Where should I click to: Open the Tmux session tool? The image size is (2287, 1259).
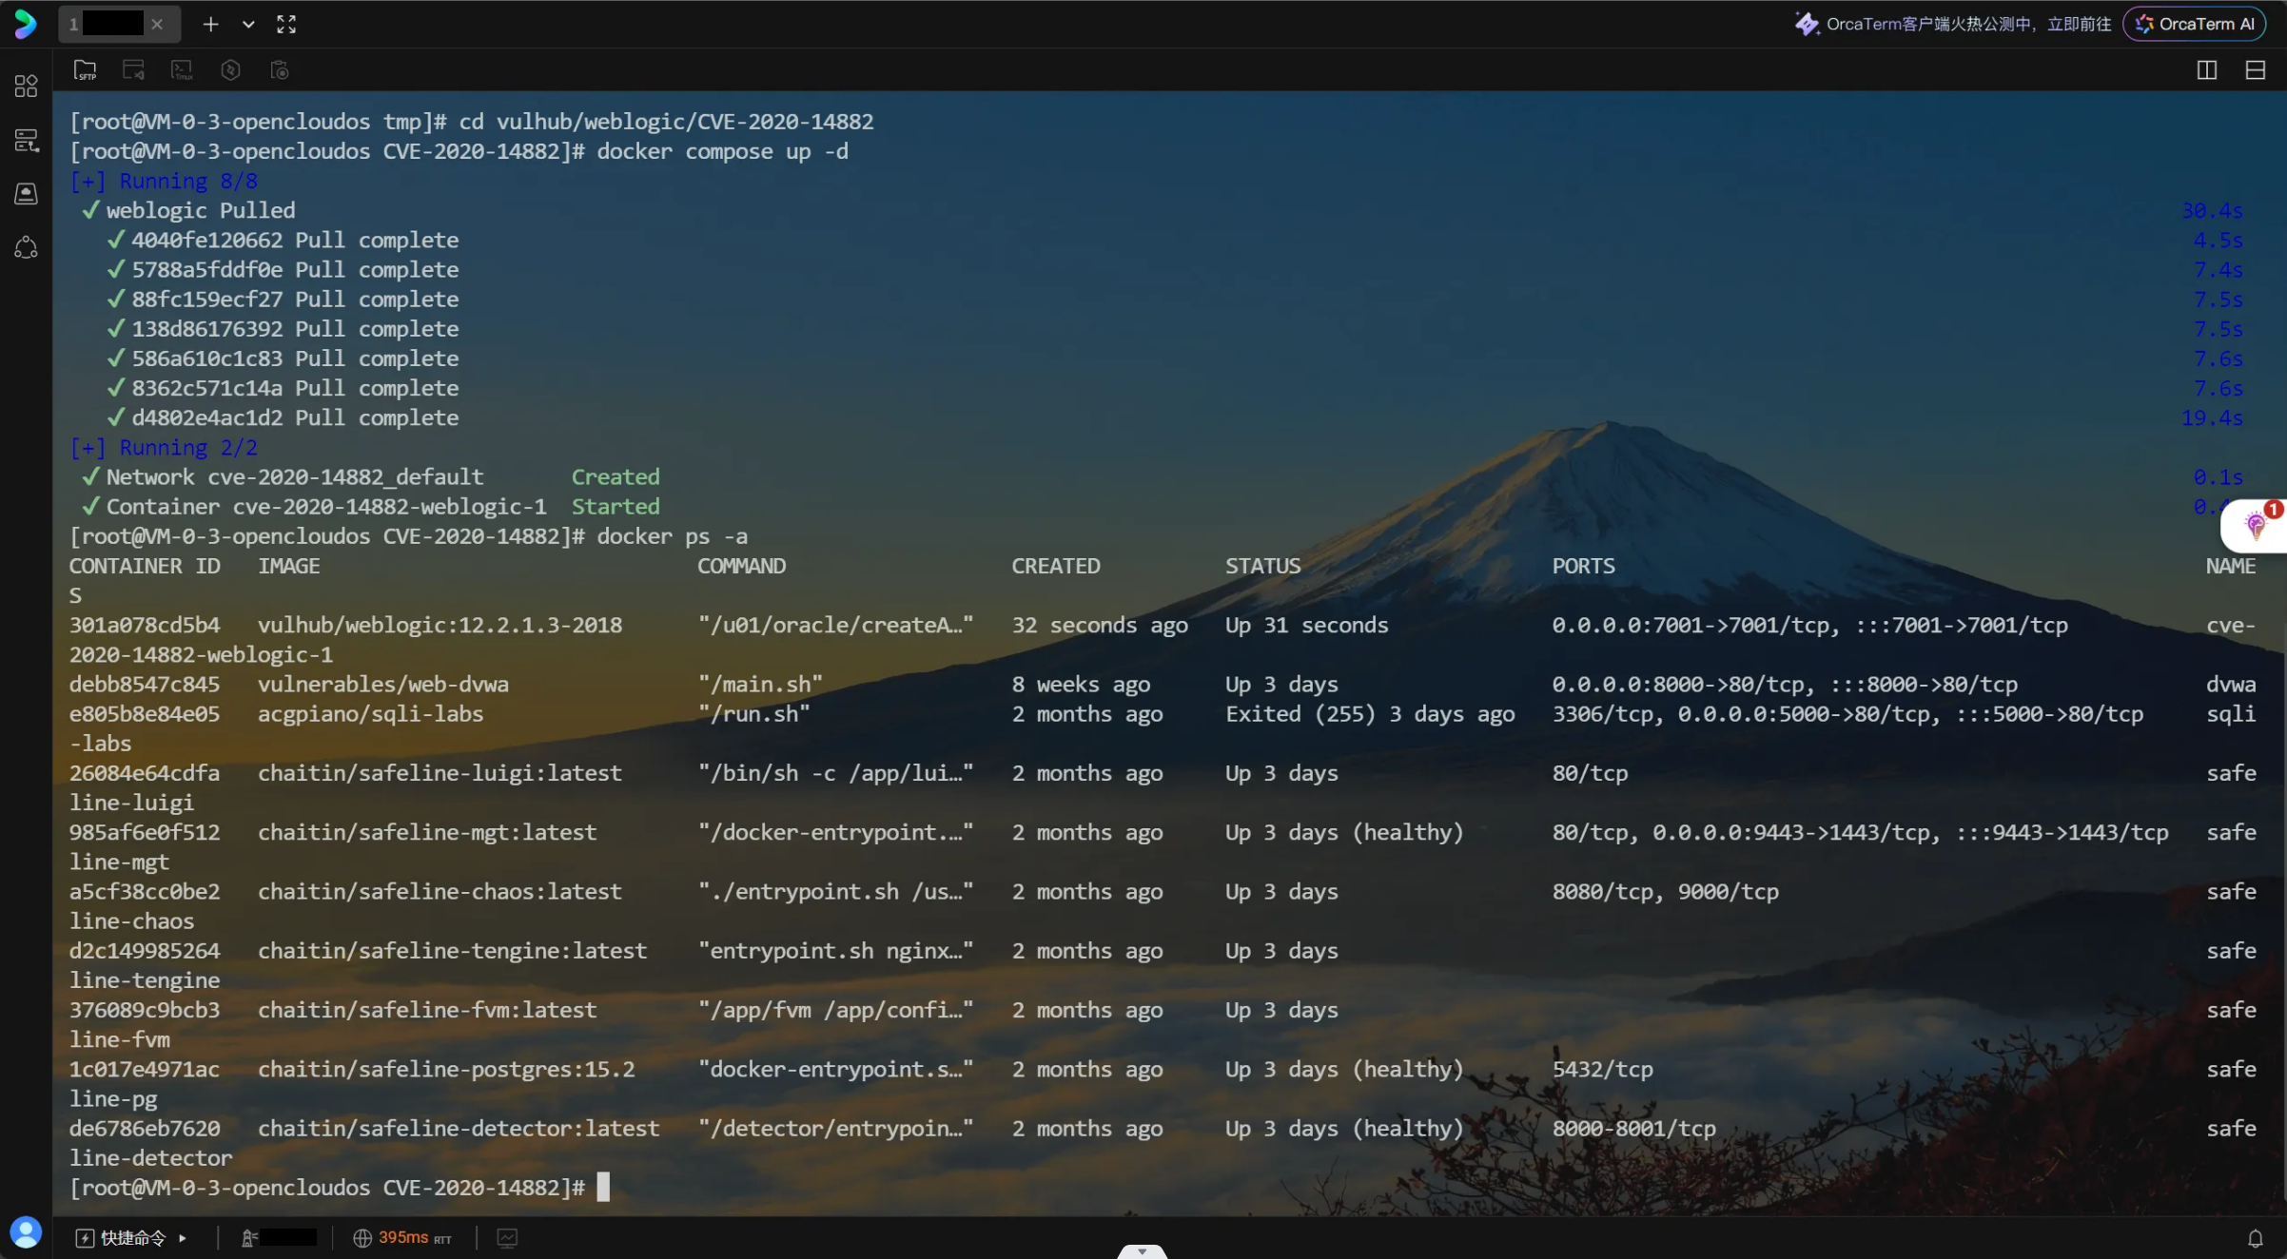tap(182, 69)
